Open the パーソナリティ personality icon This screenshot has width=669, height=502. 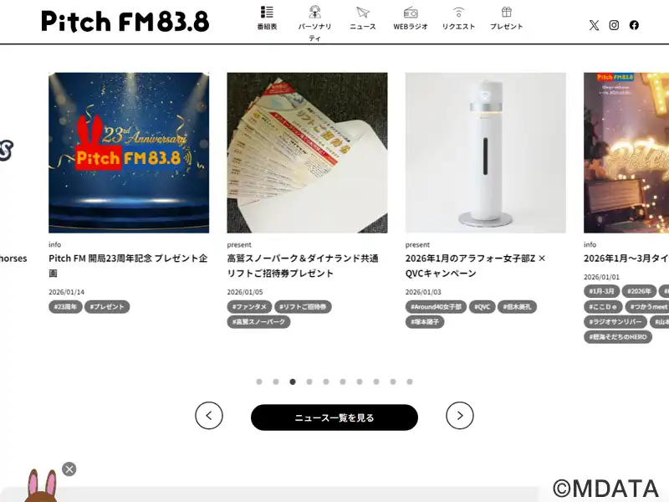pyautogui.click(x=315, y=12)
